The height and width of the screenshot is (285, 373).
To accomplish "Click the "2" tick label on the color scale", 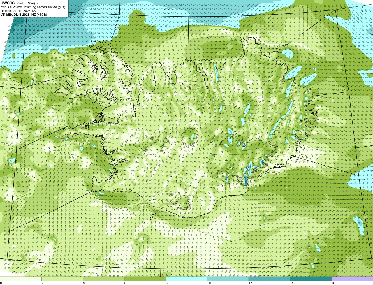I will click(x=42, y=283).
